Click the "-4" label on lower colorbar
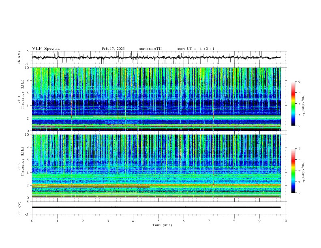 (299, 160)
